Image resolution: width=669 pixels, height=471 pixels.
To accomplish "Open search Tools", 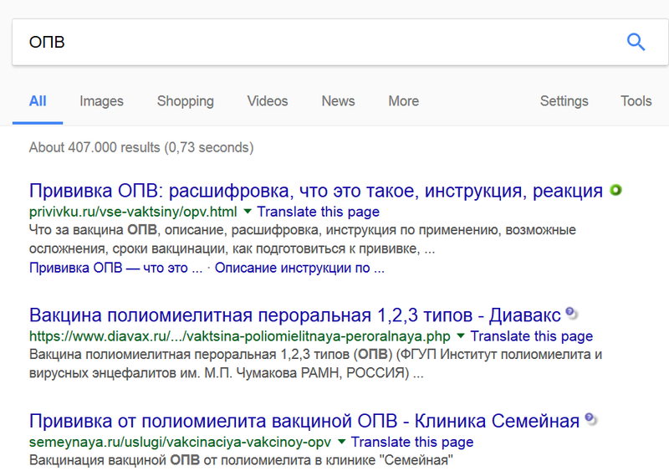I will click(x=636, y=101).
